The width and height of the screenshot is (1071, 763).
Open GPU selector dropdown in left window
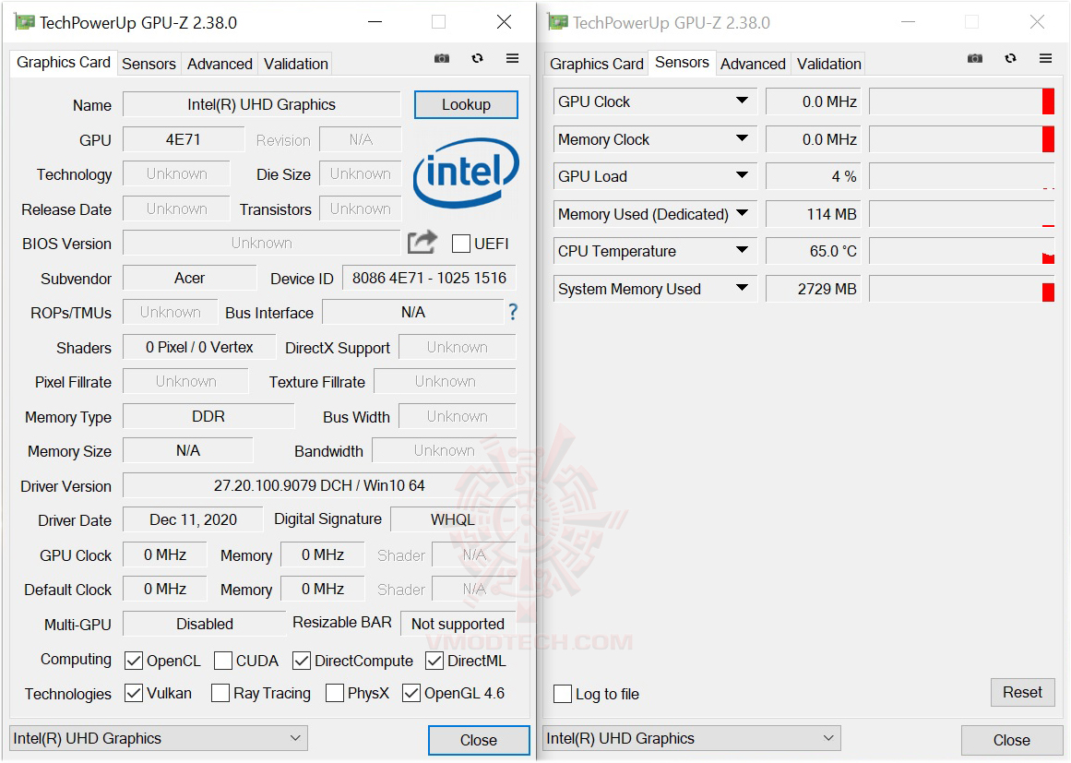[159, 738]
